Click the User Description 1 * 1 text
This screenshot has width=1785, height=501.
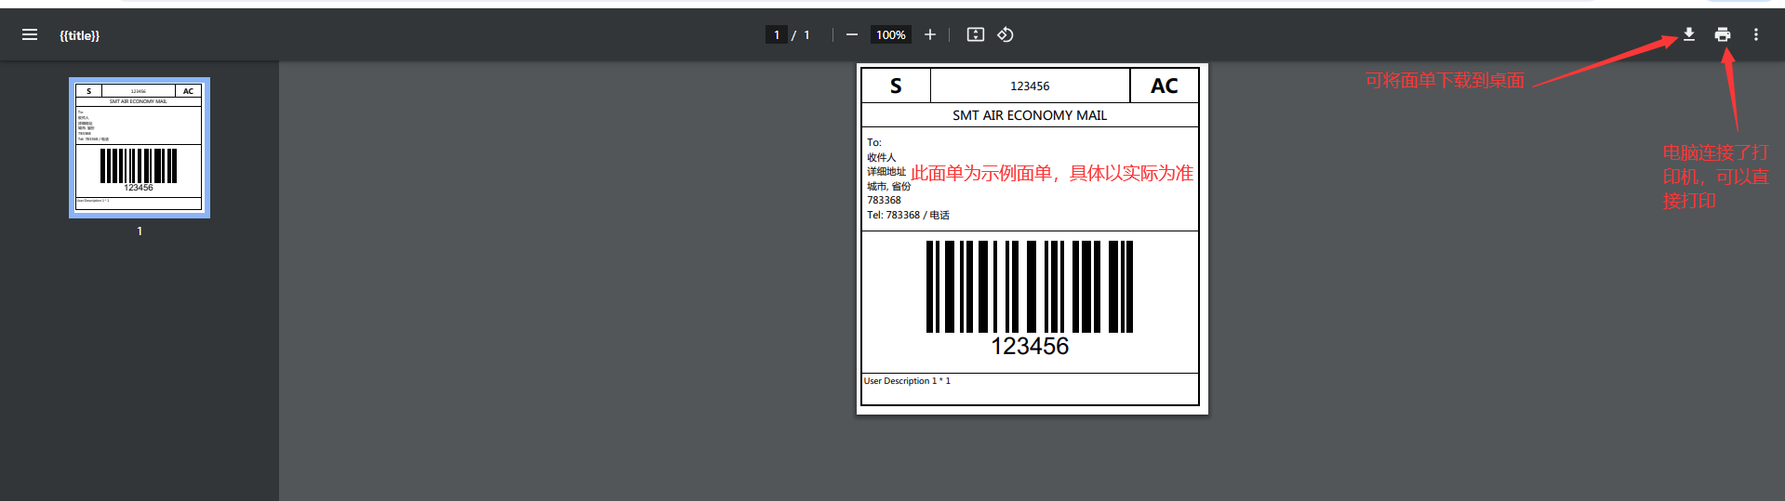coord(907,381)
